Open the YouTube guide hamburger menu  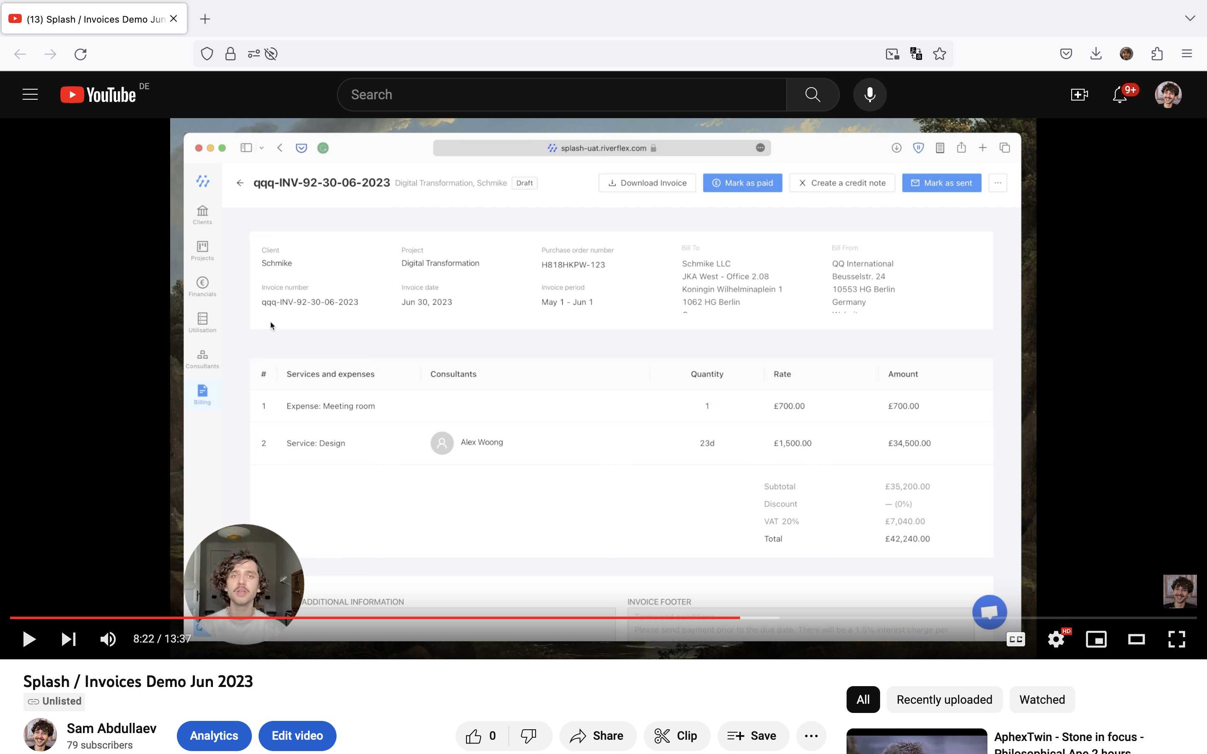point(30,94)
